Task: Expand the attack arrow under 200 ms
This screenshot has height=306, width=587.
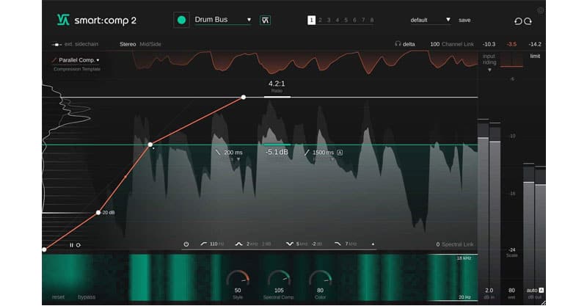Action: click(238, 159)
